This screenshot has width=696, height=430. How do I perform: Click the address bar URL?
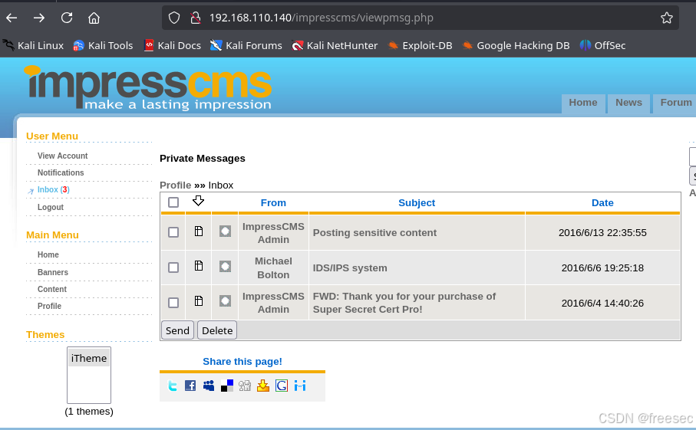click(322, 18)
